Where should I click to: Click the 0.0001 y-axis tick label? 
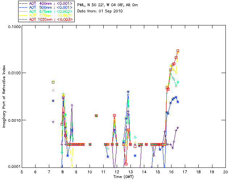click(x=14, y=167)
